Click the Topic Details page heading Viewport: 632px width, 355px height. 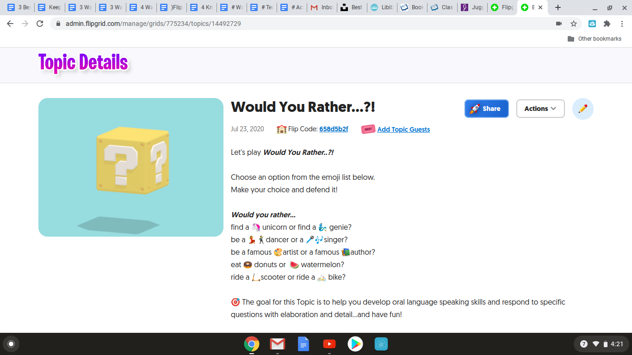click(x=83, y=63)
